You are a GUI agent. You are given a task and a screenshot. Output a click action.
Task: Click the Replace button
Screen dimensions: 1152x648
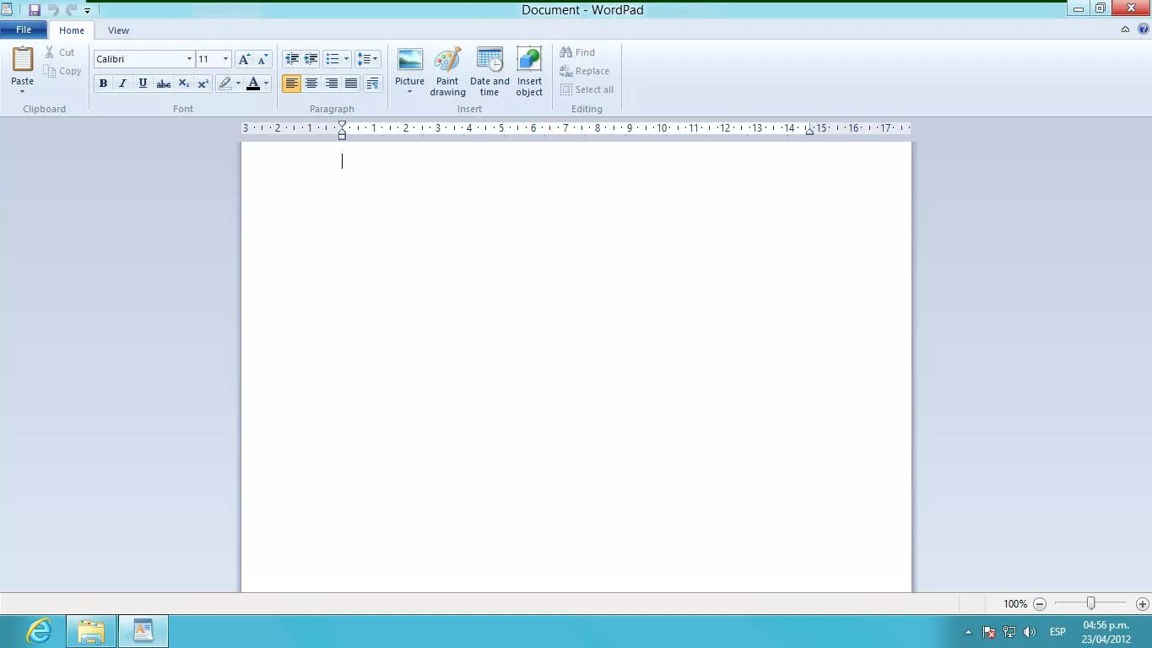coord(585,71)
